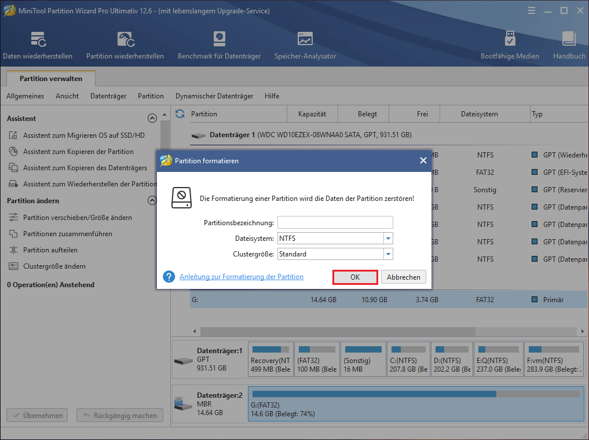Open Hilfe menu
Image resolution: width=589 pixels, height=440 pixels.
272,96
